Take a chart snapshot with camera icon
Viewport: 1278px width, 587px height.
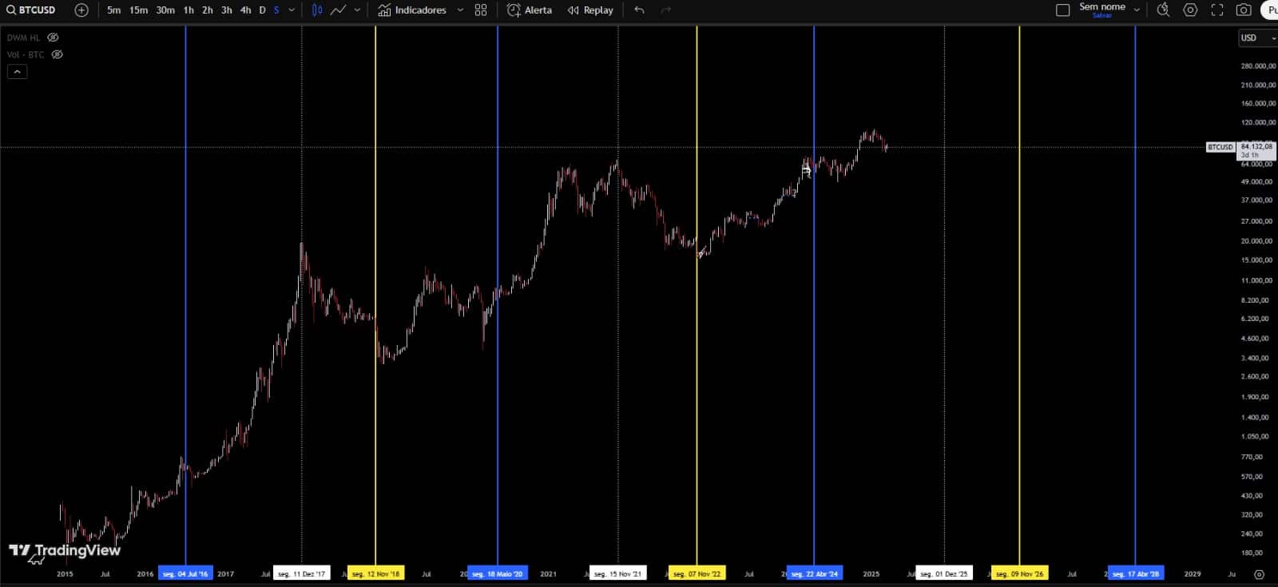1244,10
